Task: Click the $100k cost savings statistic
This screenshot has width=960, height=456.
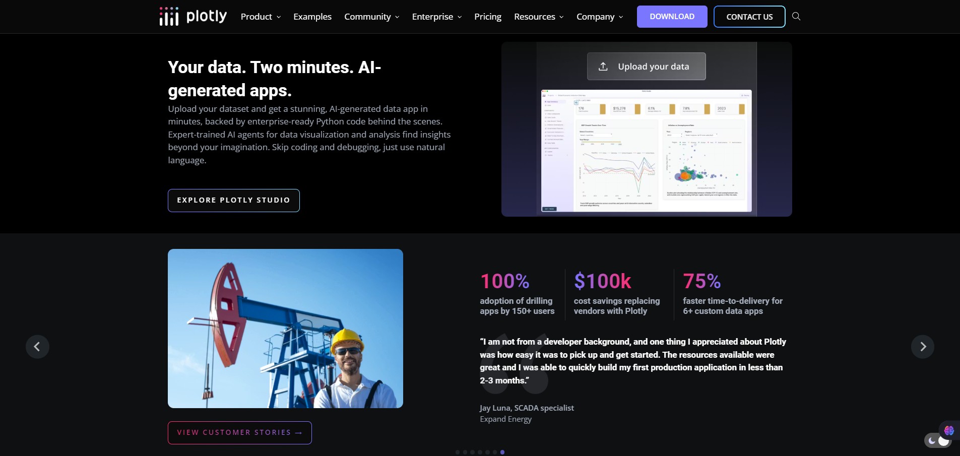Action: coord(617,294)
